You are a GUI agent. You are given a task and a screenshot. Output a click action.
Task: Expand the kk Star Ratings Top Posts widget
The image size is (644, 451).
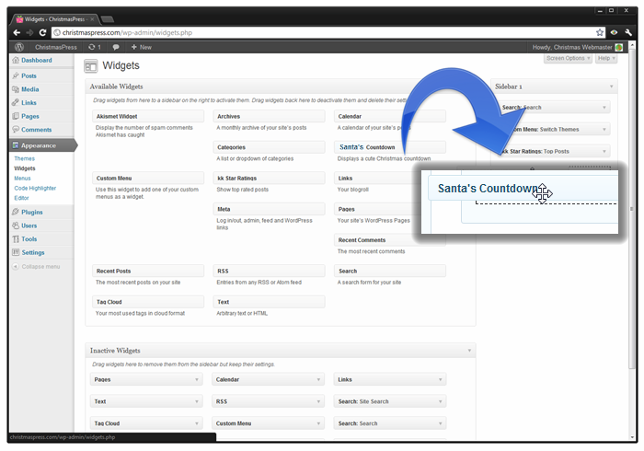tap(604, 152)
